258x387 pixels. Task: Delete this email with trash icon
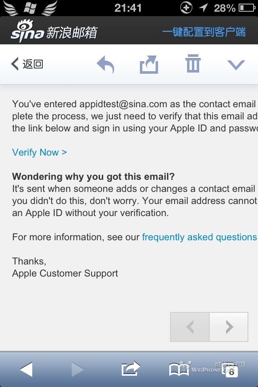(x=193, y=64)
